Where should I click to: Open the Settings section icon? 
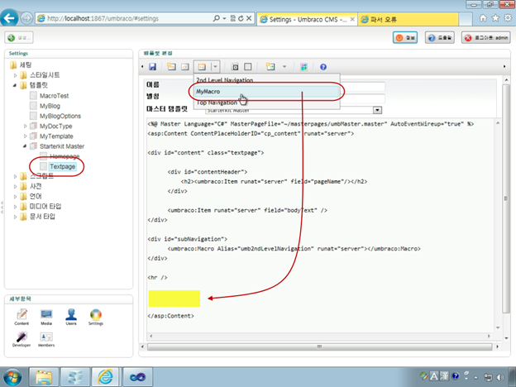pos(96,318)
